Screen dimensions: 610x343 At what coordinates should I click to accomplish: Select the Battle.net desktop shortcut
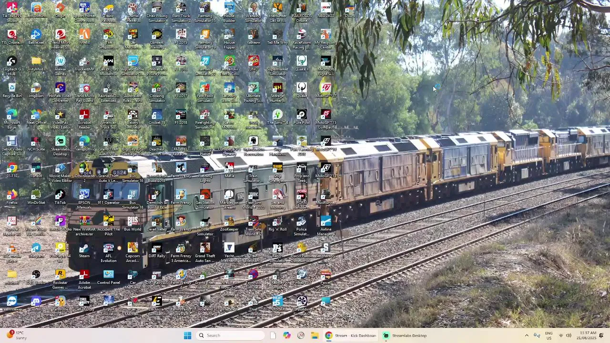(x=36, y=37)
